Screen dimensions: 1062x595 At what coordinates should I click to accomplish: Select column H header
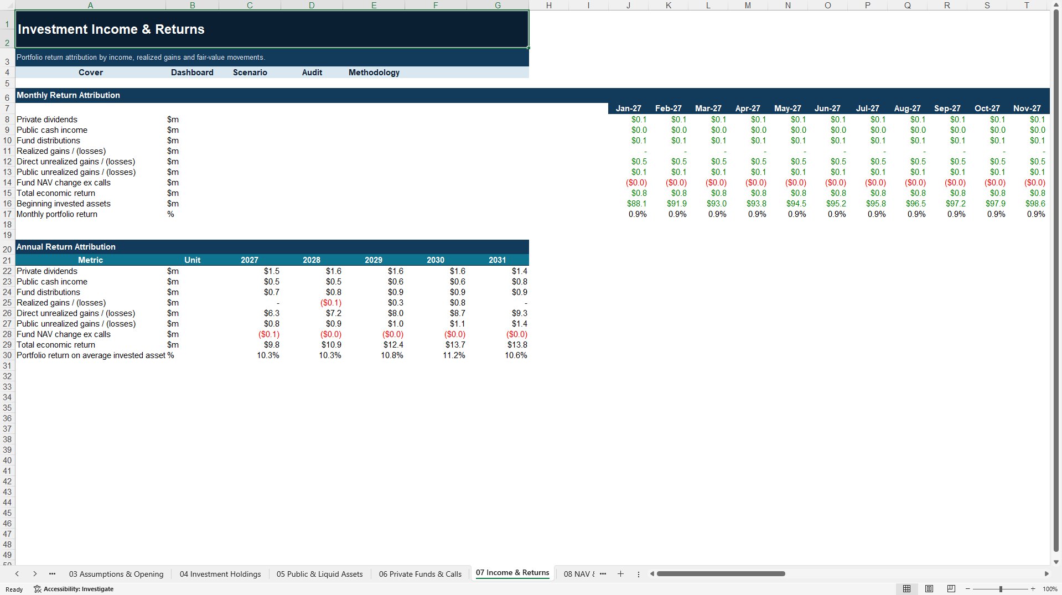[548, 5]
